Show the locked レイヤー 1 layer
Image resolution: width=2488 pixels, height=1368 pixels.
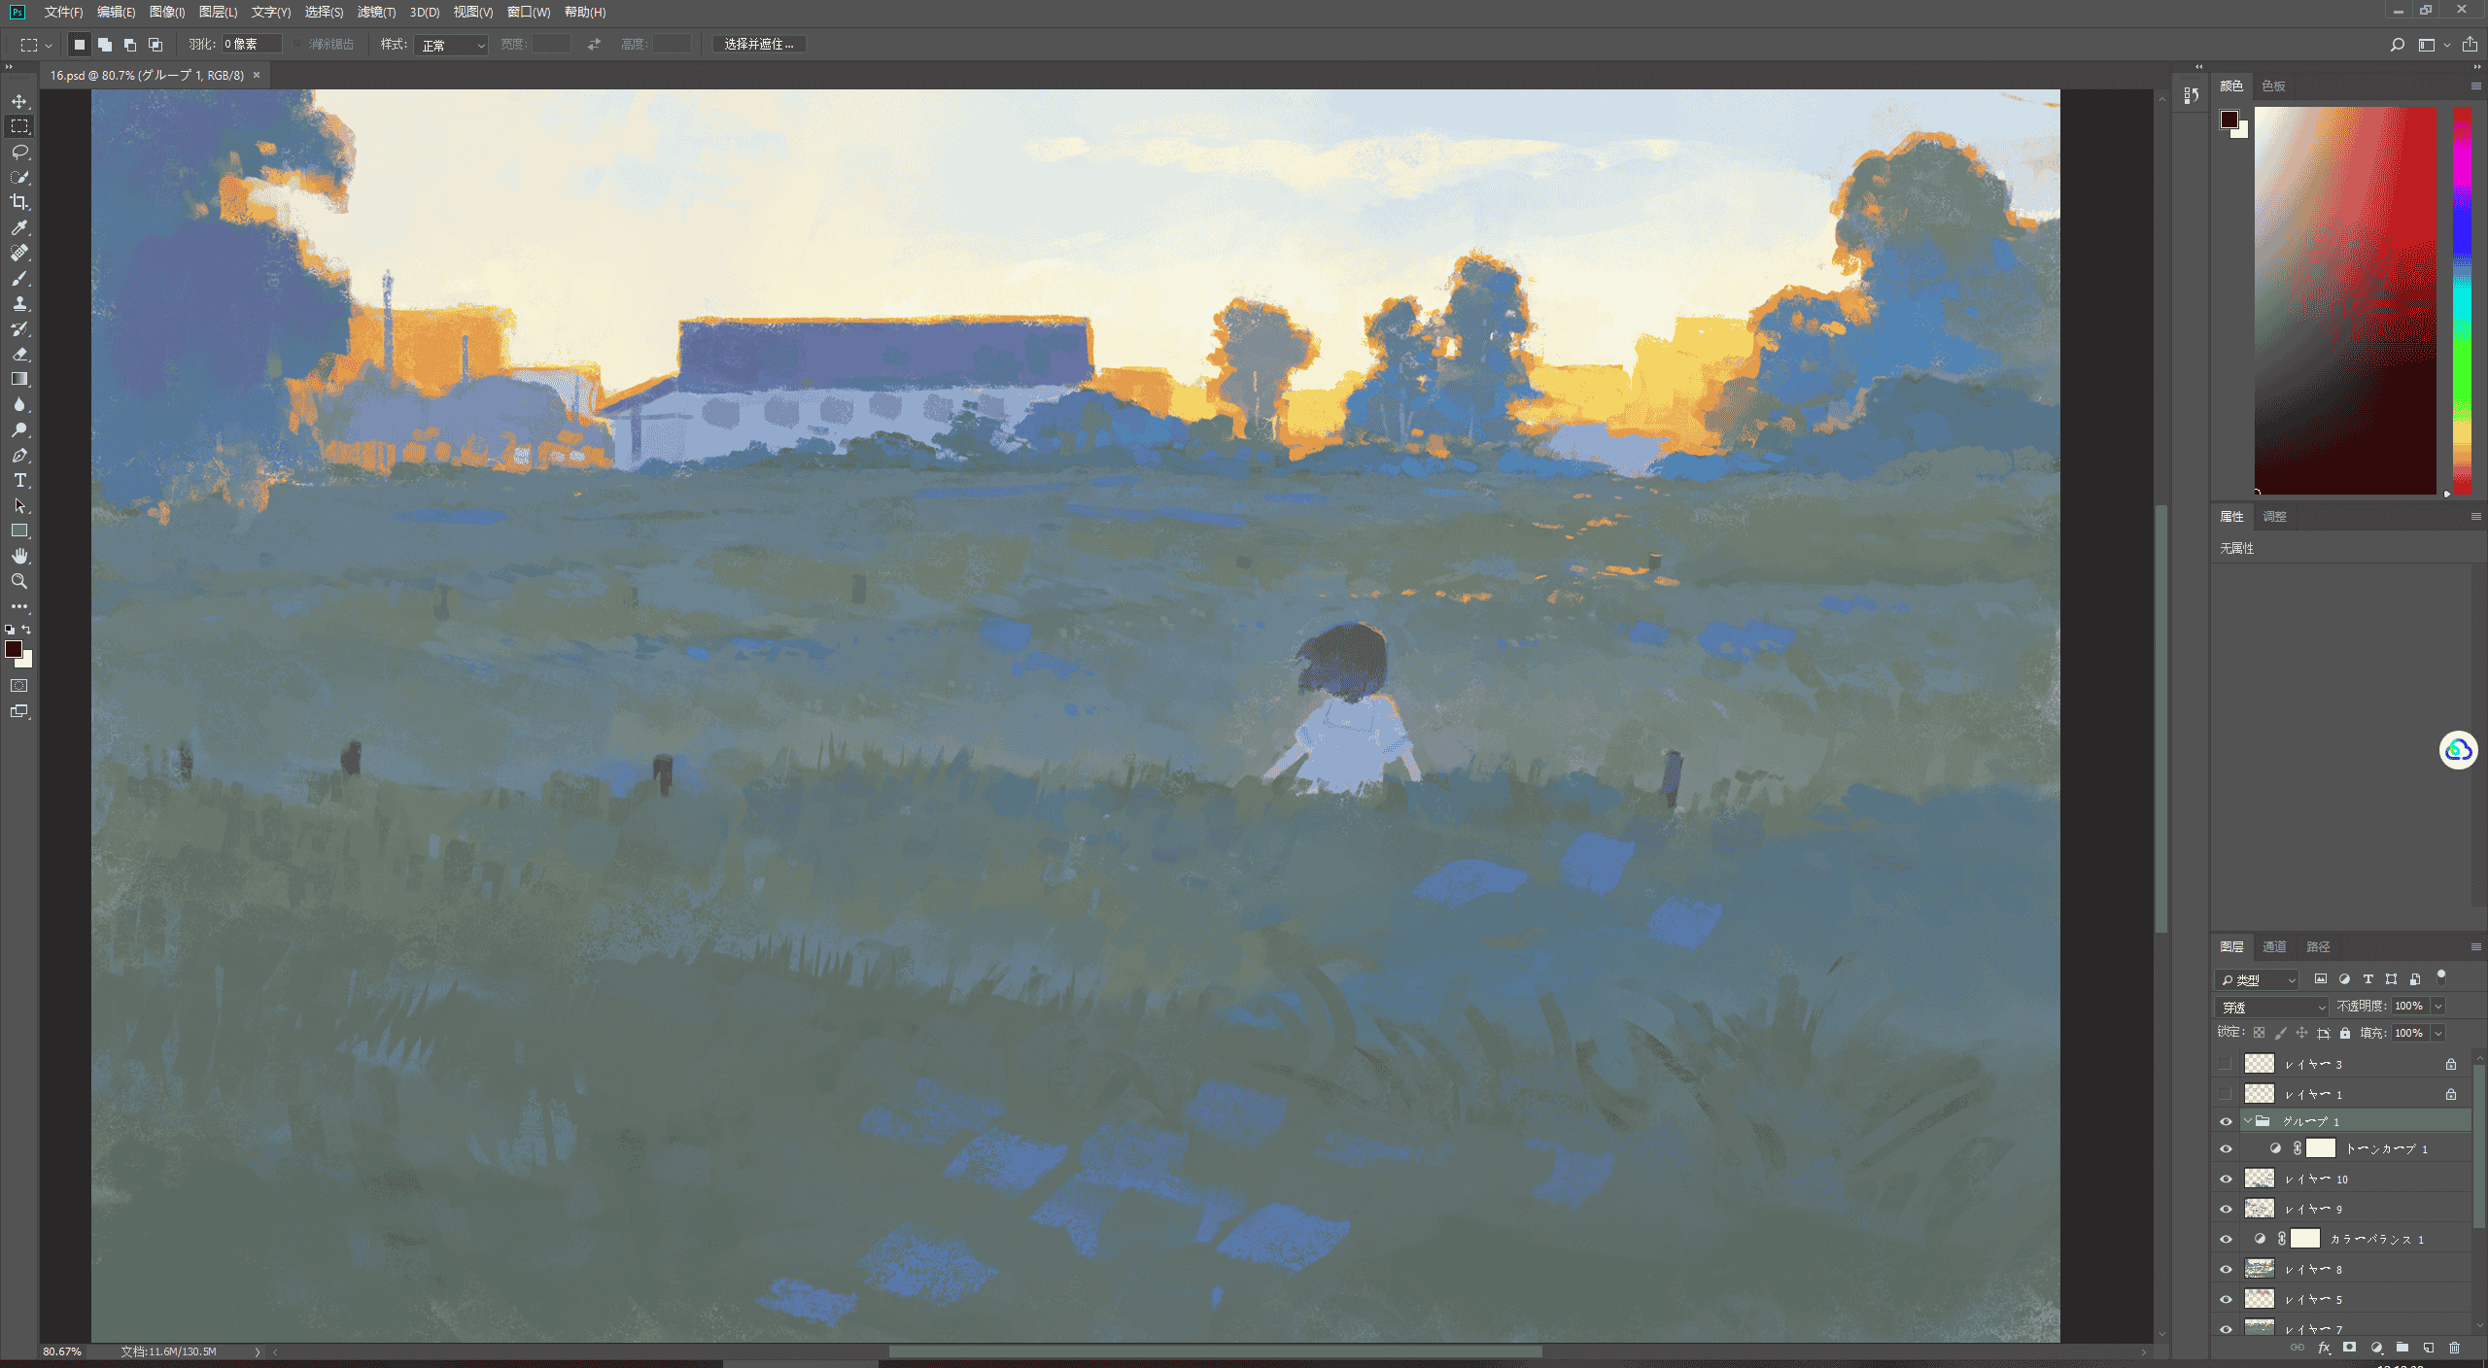(2226, 1094)
